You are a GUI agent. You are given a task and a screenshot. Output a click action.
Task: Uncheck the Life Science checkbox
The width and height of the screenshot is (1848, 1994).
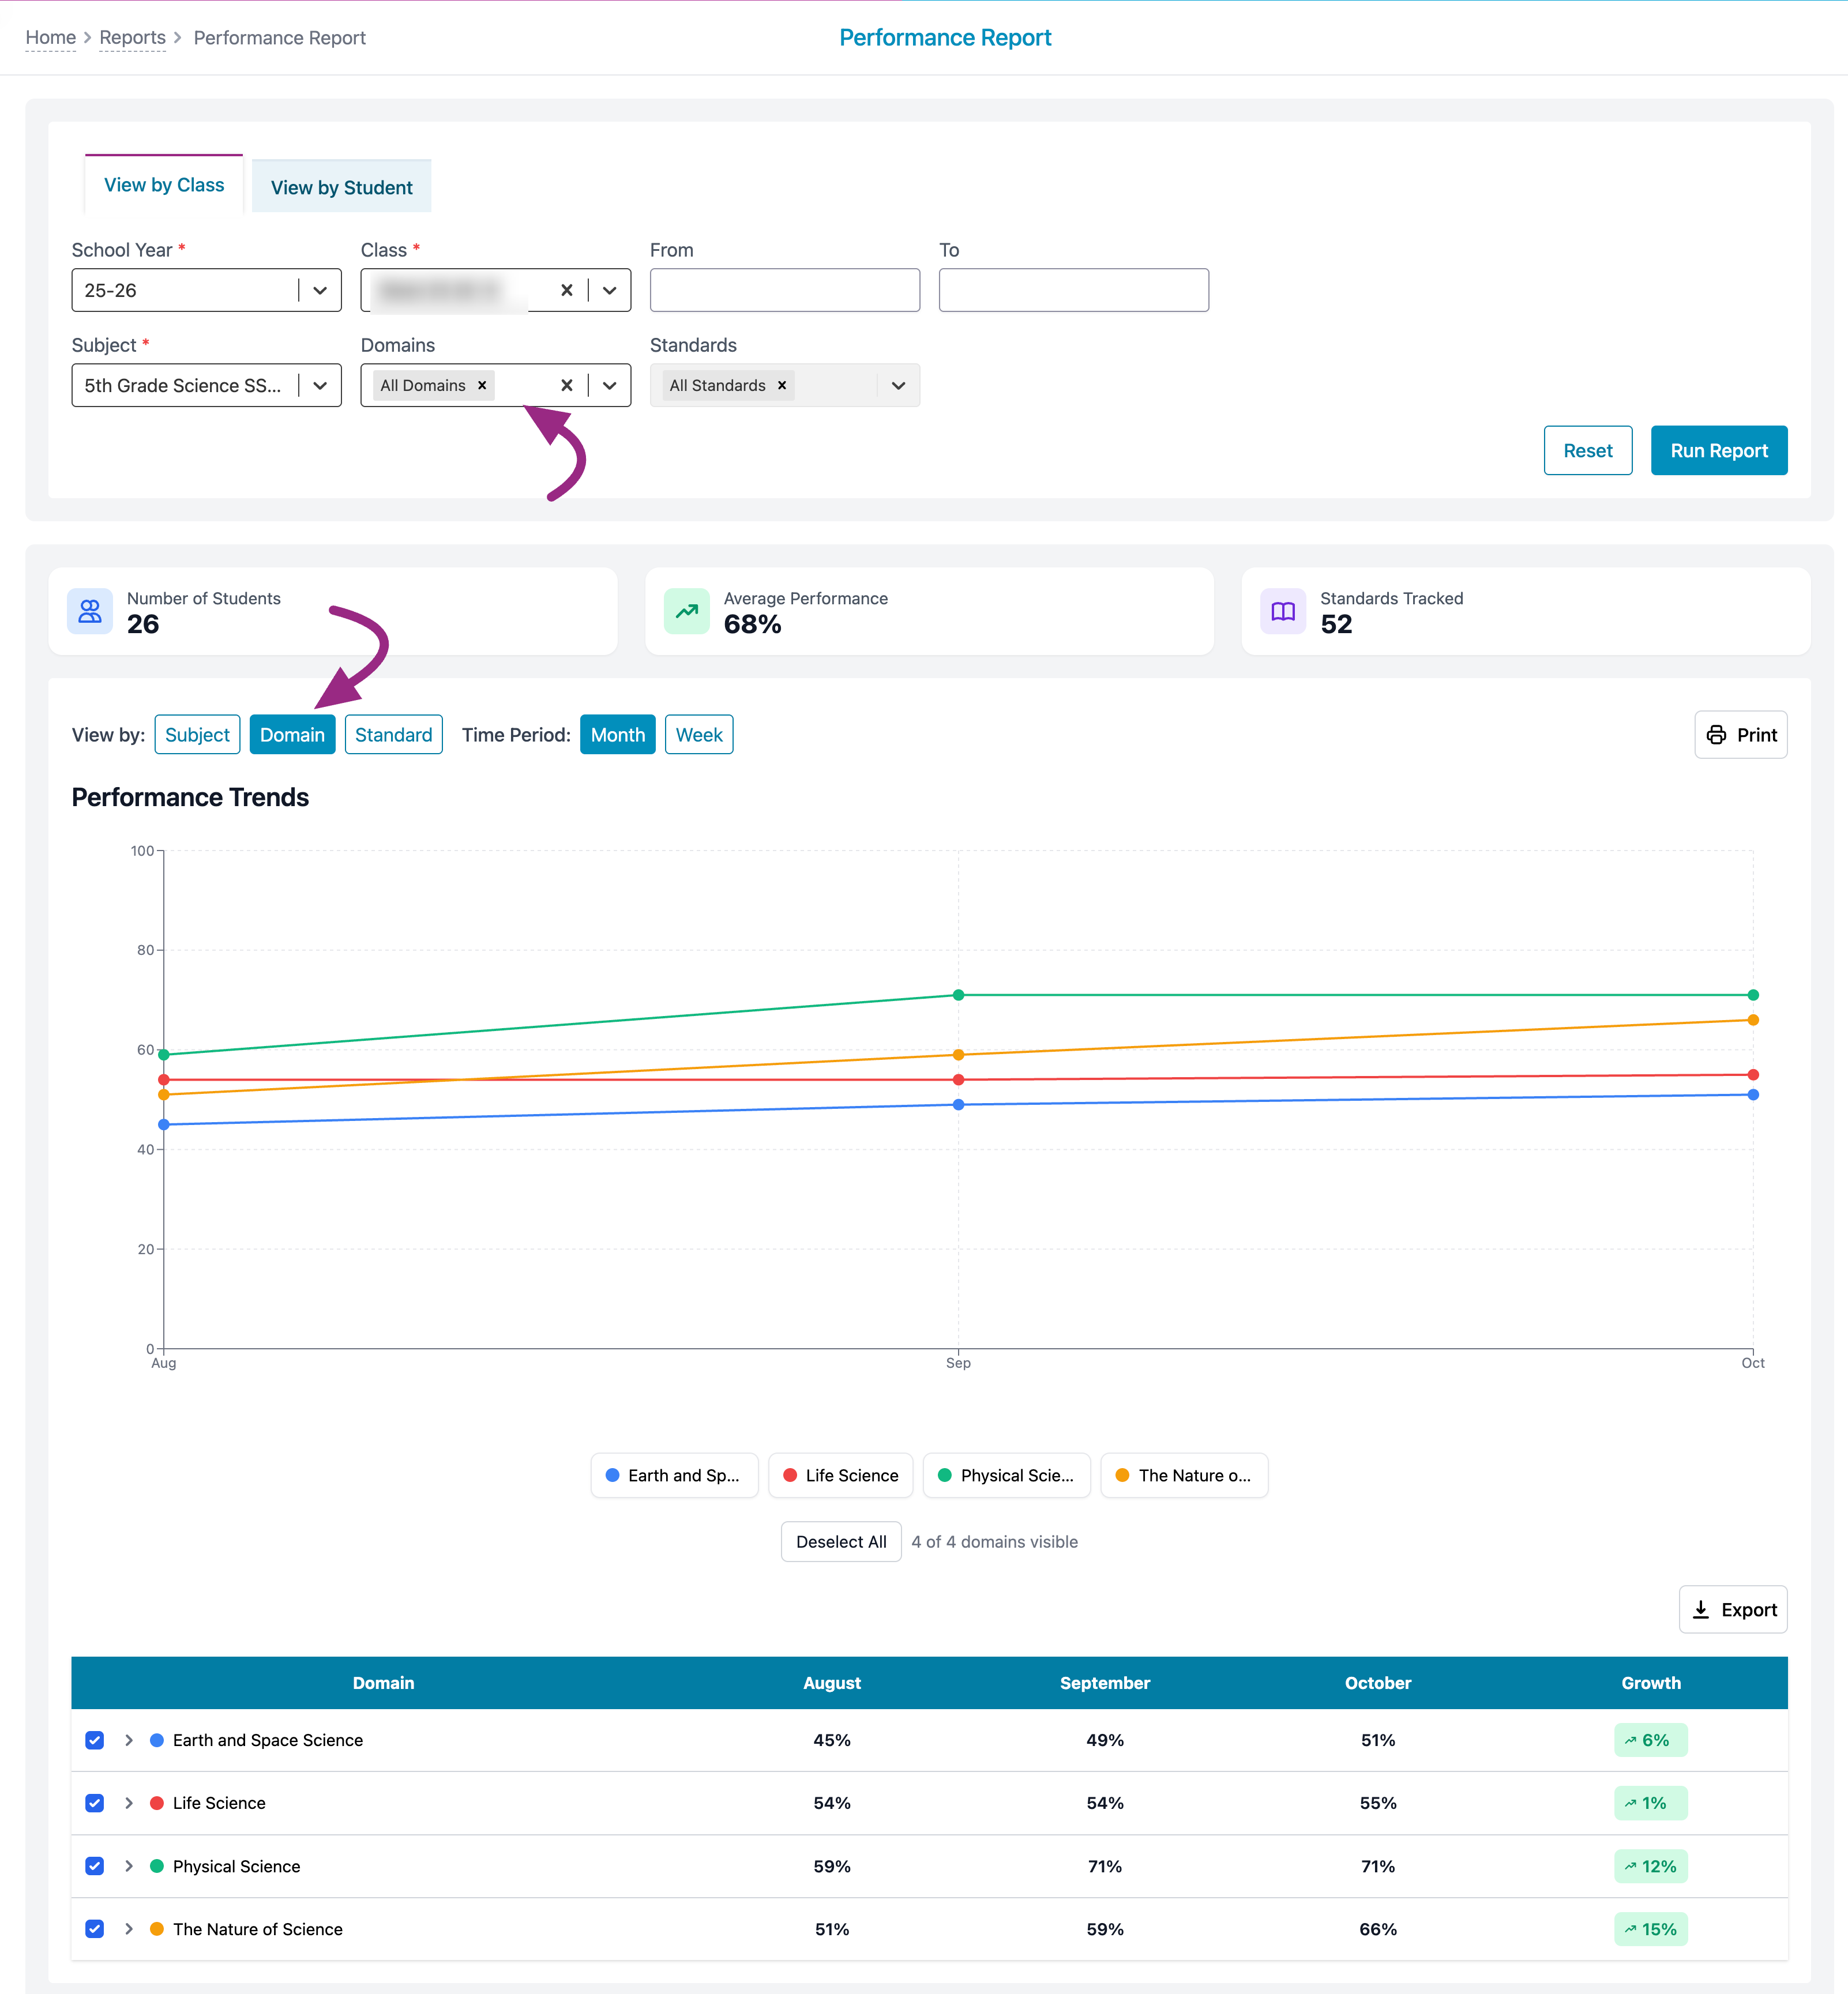[x=95, y=1803]
